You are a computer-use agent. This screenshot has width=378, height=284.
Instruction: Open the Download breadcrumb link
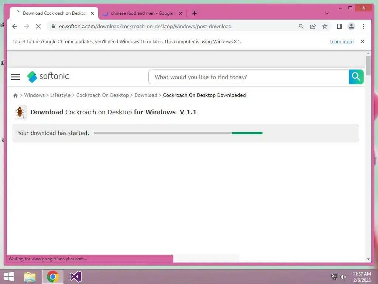pos(146,95)
